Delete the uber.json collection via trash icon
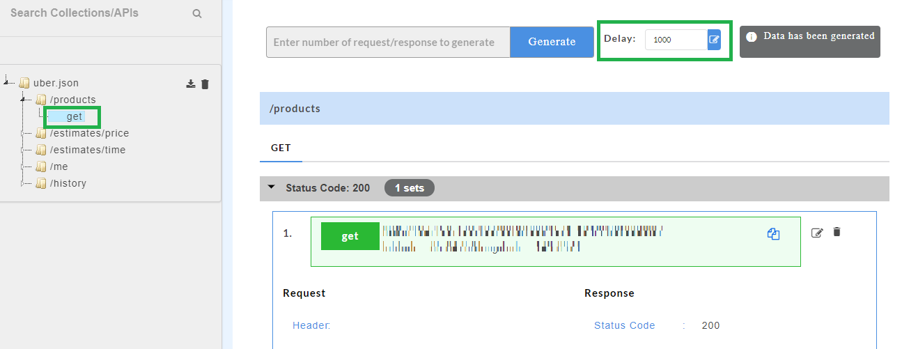This screenshot has height=349, width=902. click(x=205, y=84)
